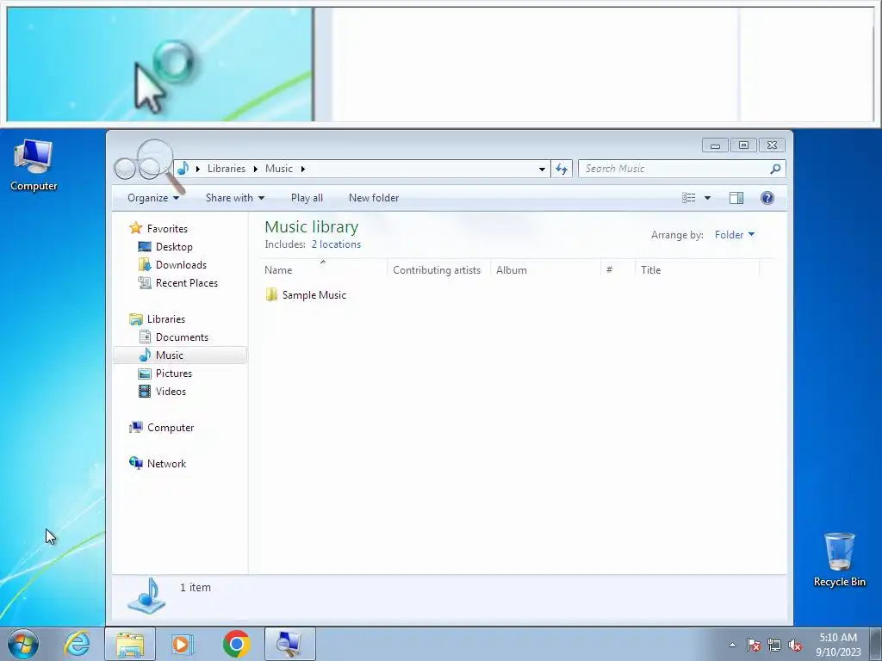
Task: Sort by the Name column header
Action: [324, 269]
